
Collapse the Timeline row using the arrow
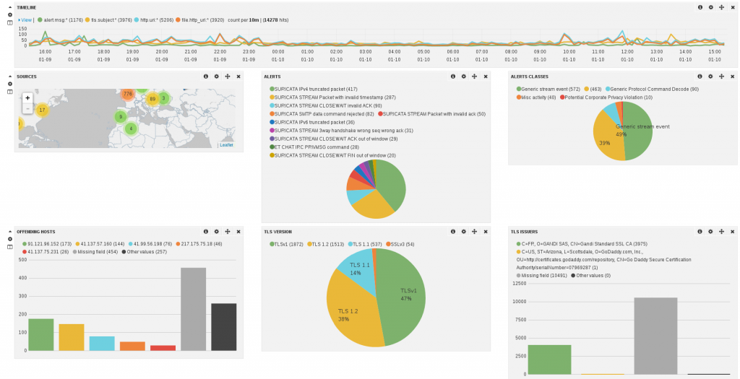[10, 7]
